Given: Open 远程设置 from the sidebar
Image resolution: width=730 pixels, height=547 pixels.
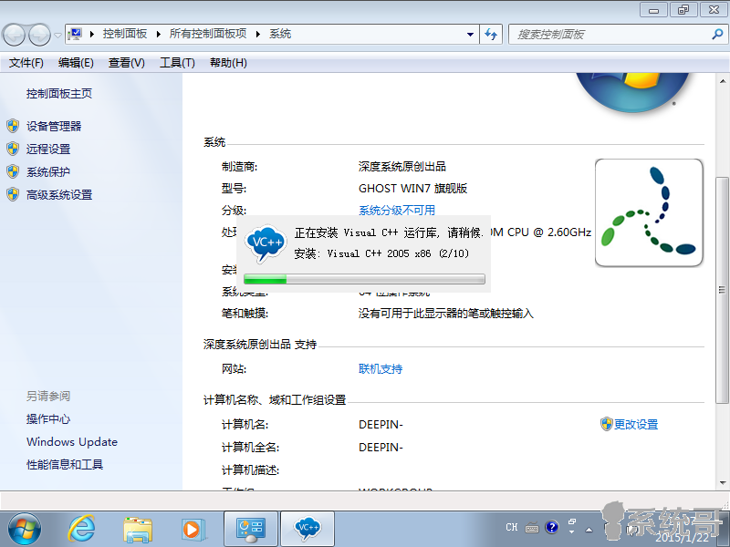Looking at the screenshot, I should pos(48,149).
